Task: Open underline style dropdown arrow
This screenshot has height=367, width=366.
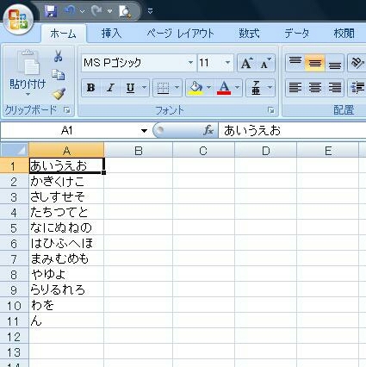Action: 145,88
